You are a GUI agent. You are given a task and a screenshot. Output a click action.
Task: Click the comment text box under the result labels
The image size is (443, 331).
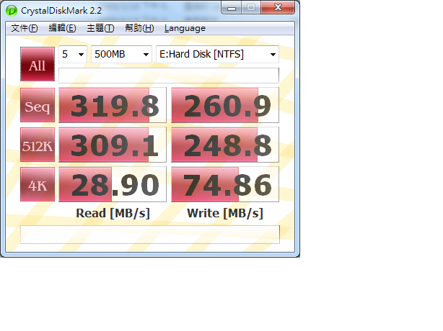tap(150, 235)
